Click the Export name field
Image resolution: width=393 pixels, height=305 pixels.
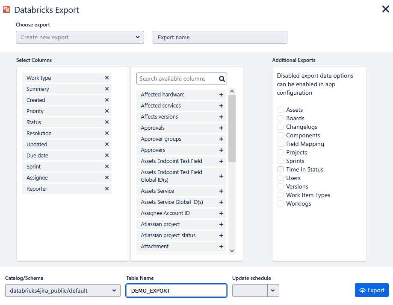click(x=220, y=37)
